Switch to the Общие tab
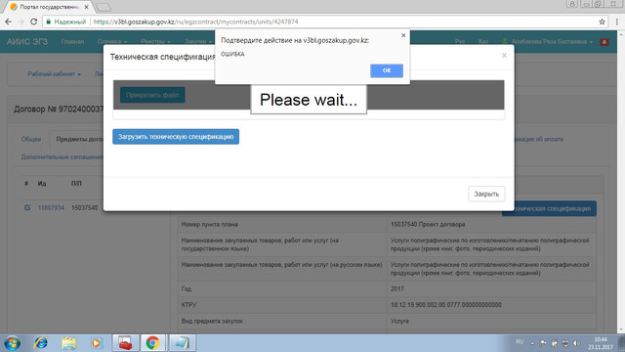625x352 pixels. pos(31,139)
